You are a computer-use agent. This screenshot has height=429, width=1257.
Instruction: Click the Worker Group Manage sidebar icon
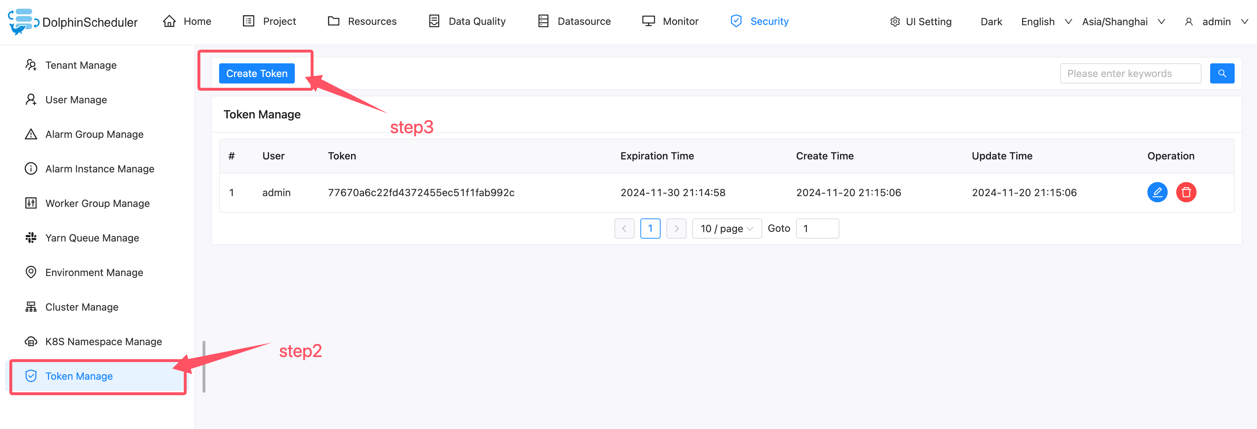(x=31, y=203)
